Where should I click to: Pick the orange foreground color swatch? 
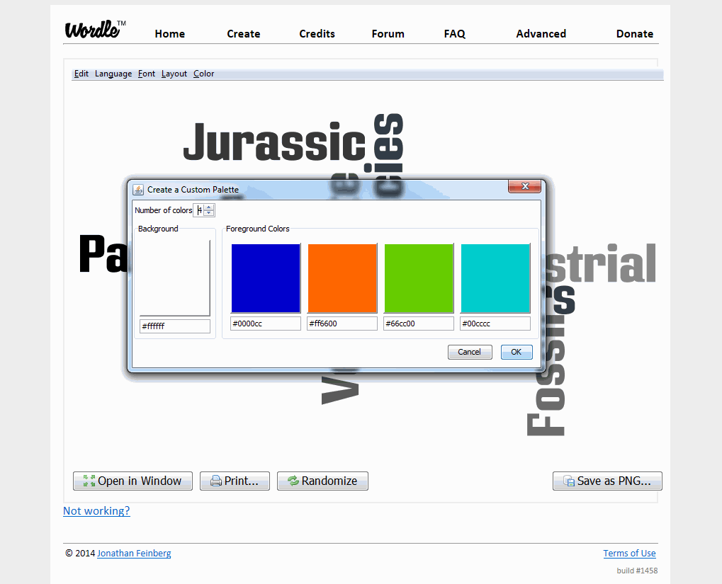(x=342, y=278)
